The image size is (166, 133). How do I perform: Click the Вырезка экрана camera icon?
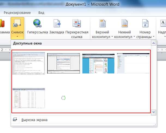pyautogui.click(x=15, y=119)
